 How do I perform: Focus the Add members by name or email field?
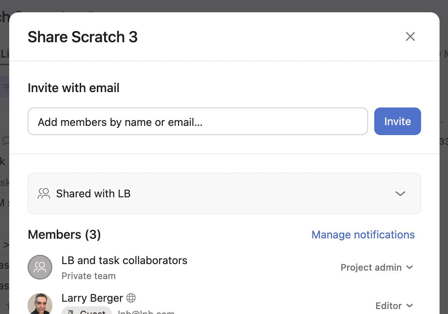coord(197,122)
